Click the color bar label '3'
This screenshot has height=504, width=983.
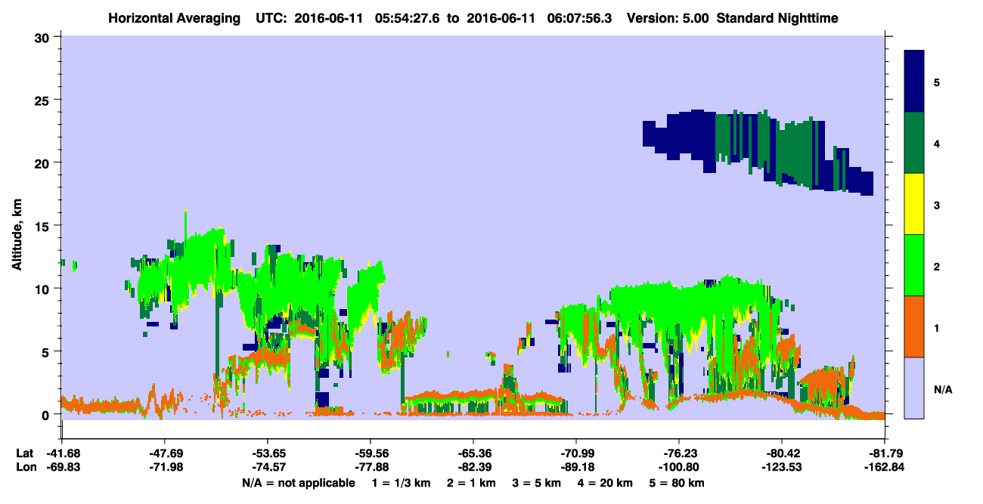(937, 205)
